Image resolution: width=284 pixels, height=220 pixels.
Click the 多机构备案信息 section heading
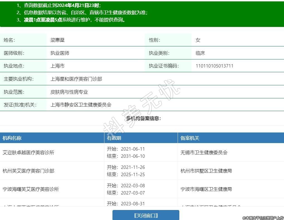pyautogui.click(x=143, y=118)
